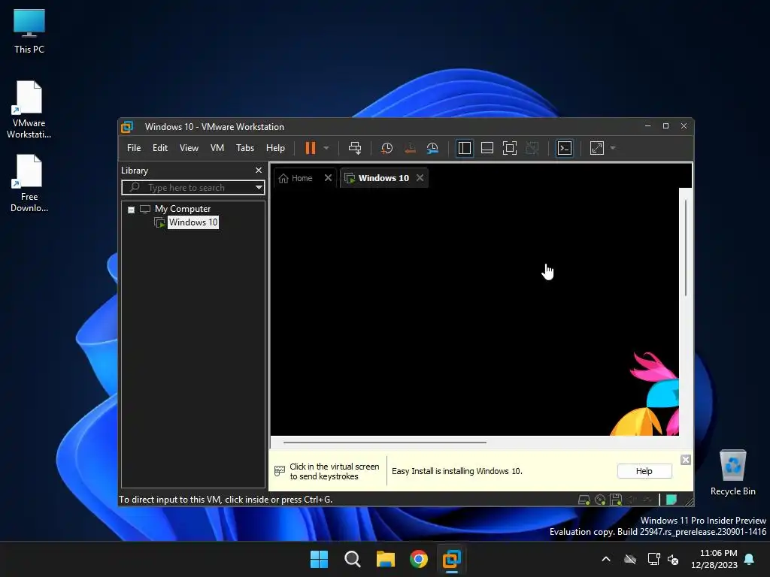Click the CD/DVD drive status bar icon
This screenshot has height=577, width=770.
click(600, 500)
